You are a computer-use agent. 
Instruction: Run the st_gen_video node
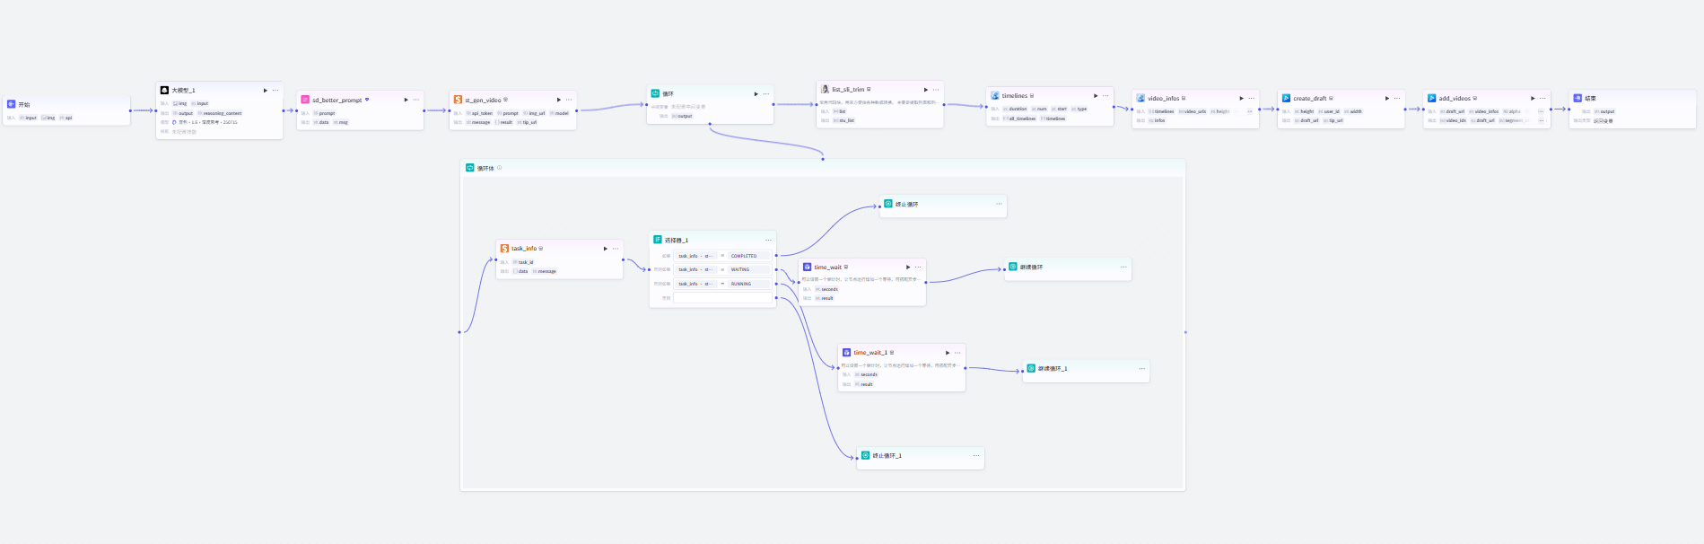[x=558, y=100]
